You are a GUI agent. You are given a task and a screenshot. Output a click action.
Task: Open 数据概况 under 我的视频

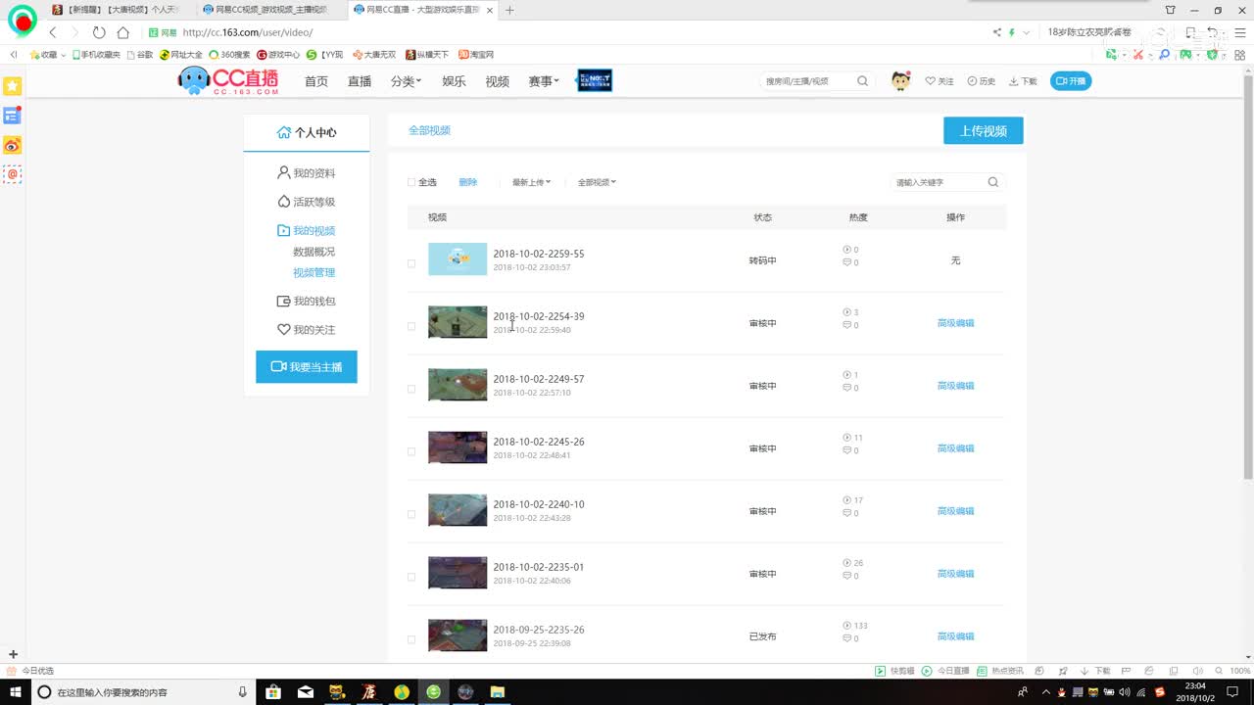(313, 252)
